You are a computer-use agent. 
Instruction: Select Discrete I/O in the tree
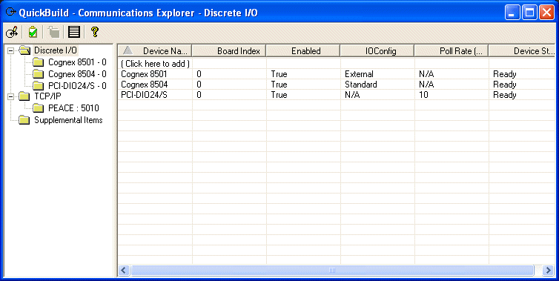(x=56, y=50)
